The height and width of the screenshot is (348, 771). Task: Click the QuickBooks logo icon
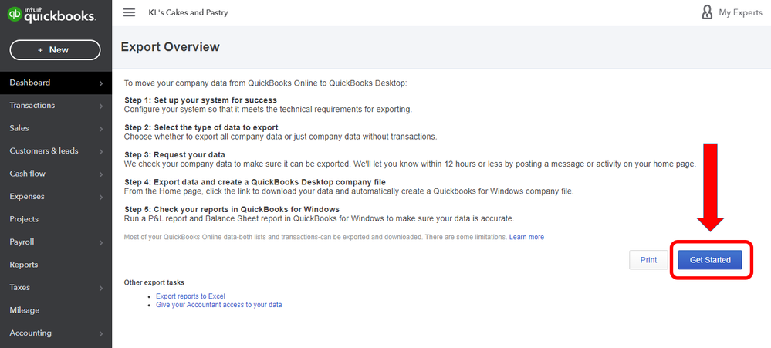(14, 13)
